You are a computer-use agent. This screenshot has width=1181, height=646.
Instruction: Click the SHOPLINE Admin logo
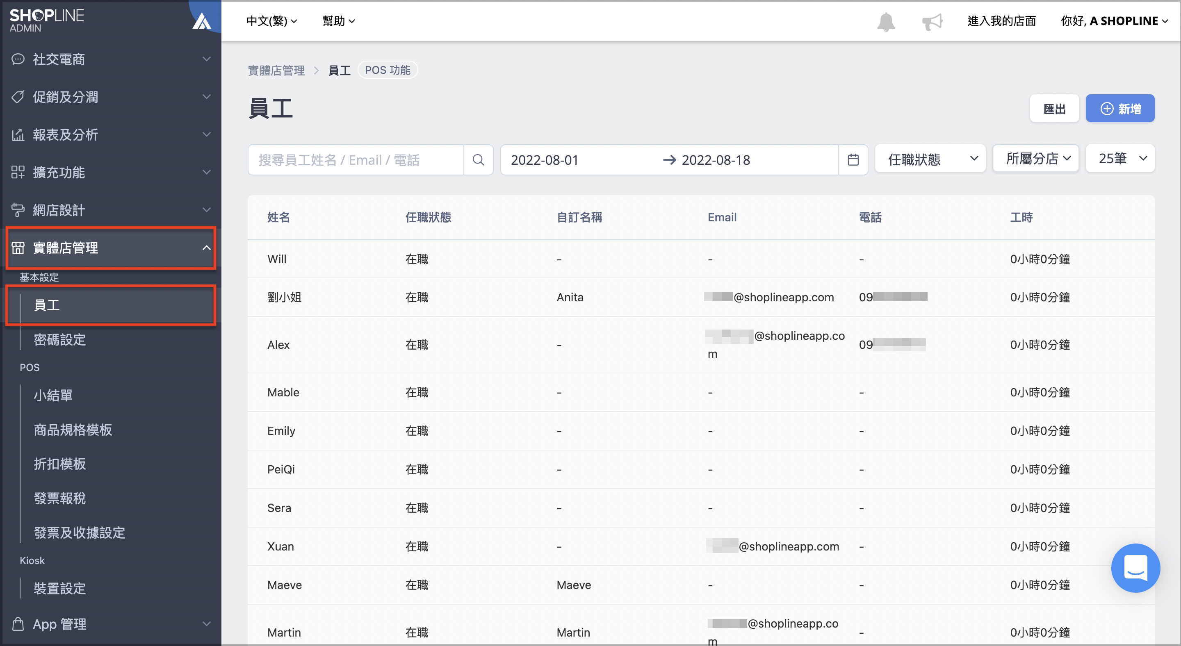pyautogui.click(x=46, y=20)
